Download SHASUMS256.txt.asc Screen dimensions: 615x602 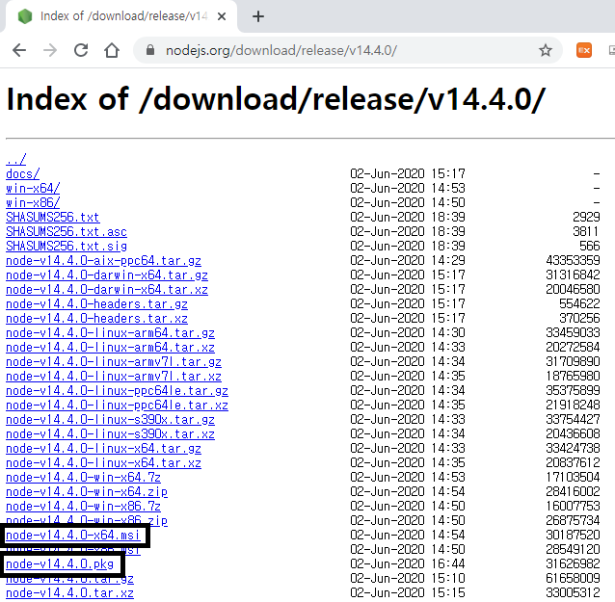point(67,231)
